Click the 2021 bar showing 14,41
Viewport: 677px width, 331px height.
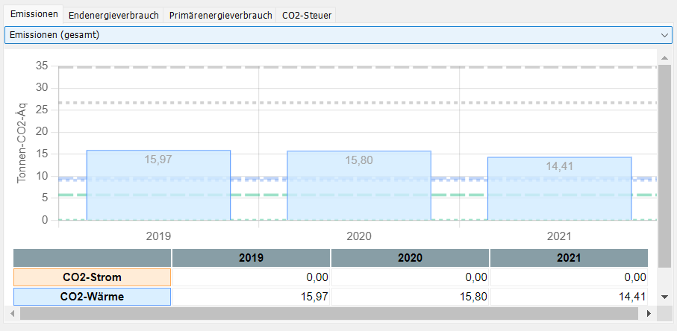coord(559,190)
